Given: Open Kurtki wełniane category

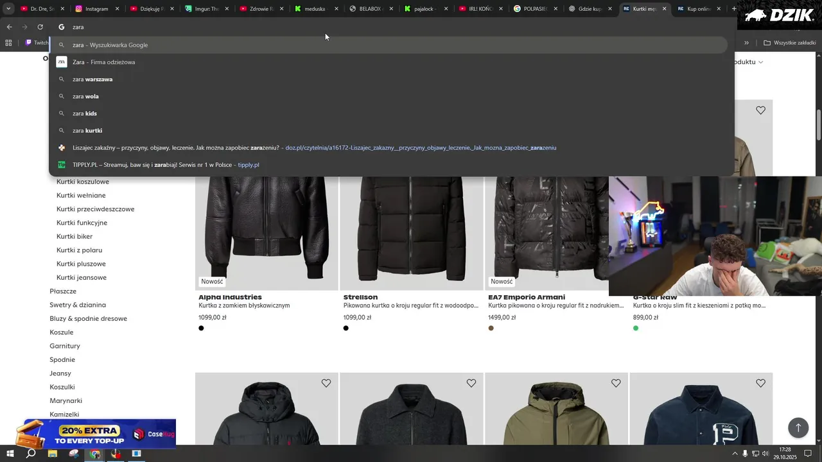Looking at the screenshot, I should coord(81,195).
